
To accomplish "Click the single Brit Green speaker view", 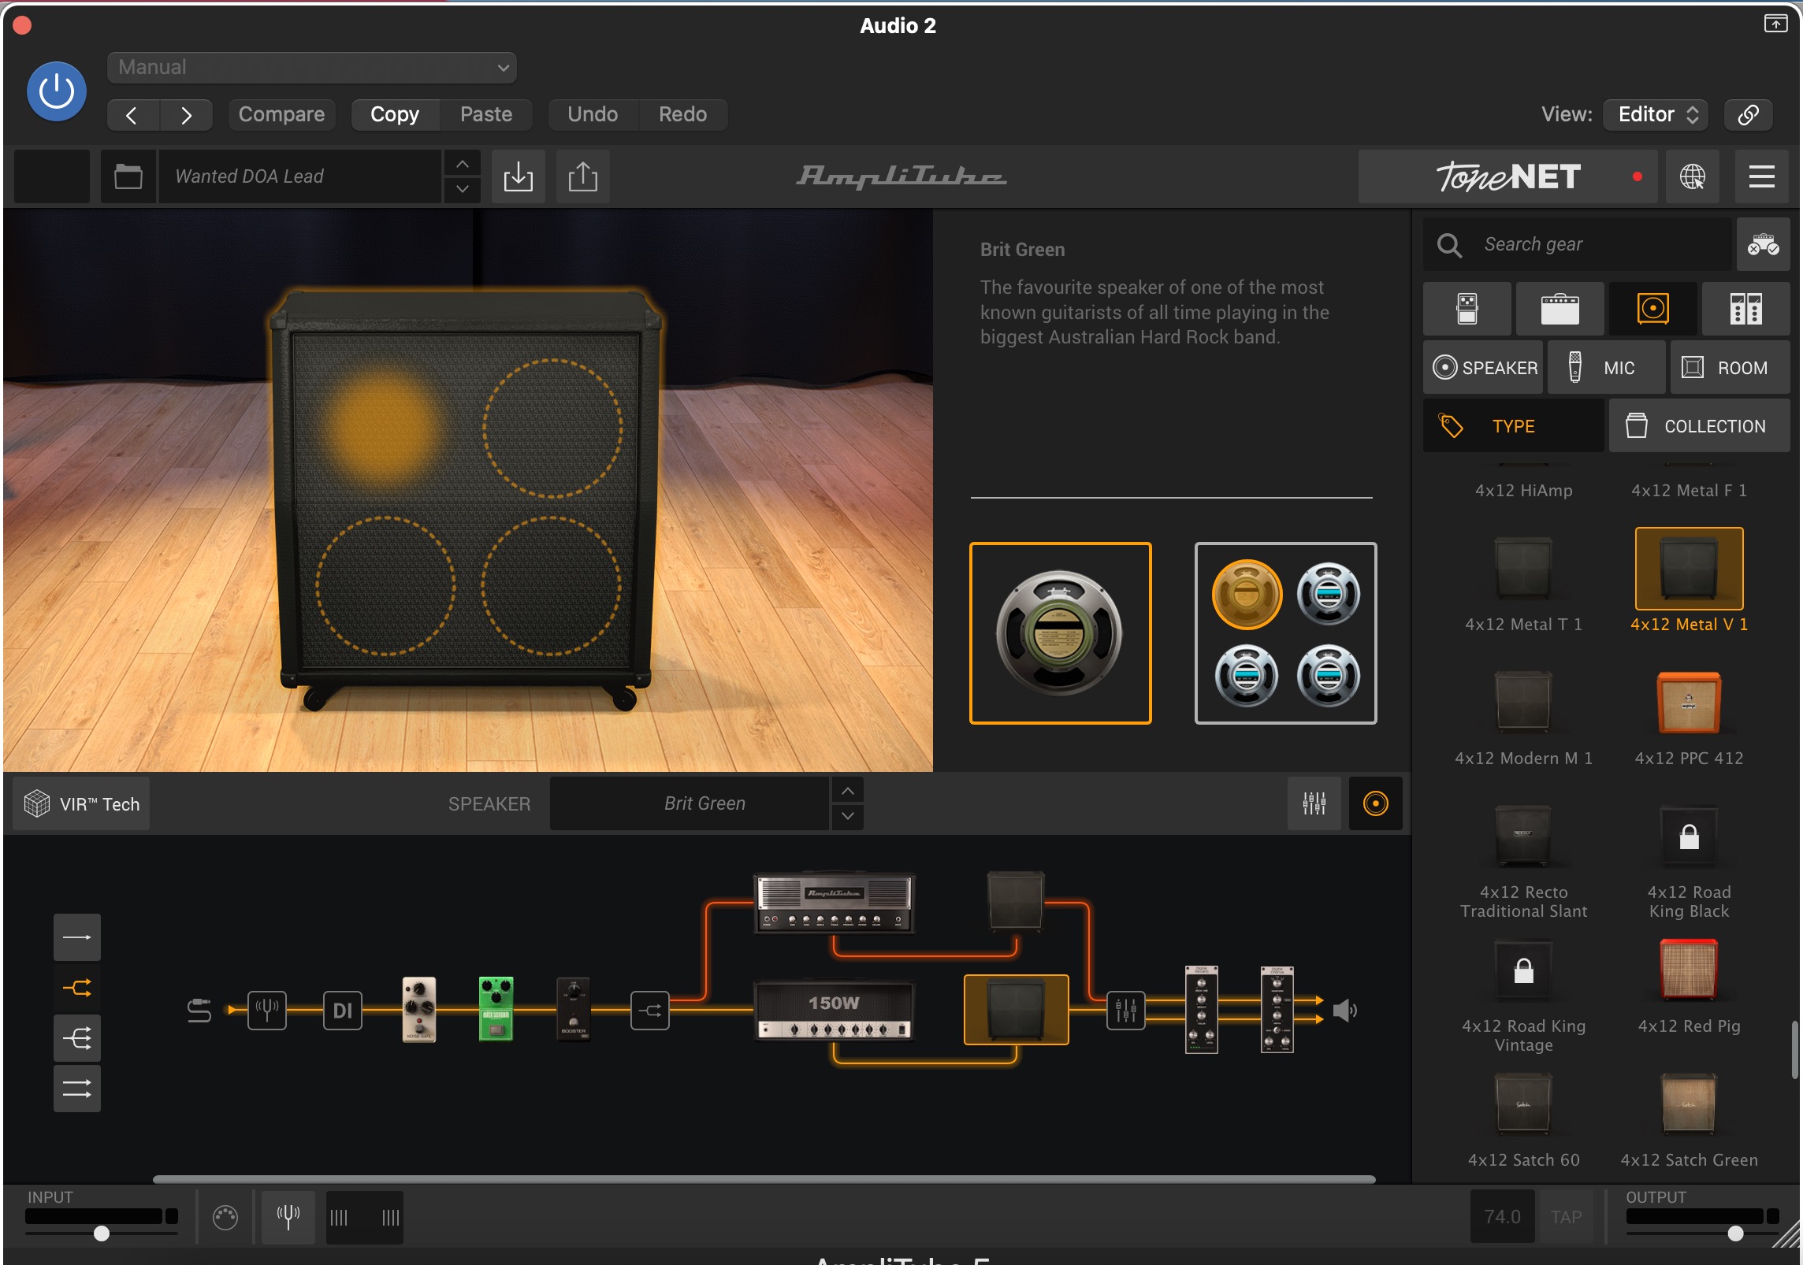I will tap(1060, 633).
